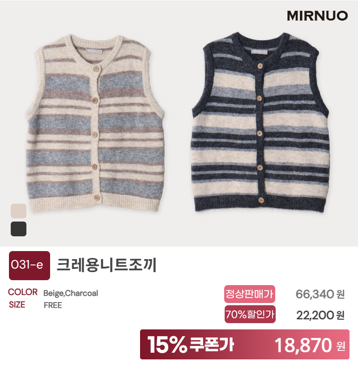The image size is (358, 367).
Task: Click the COLOR label
Action: tap(23, 292)
